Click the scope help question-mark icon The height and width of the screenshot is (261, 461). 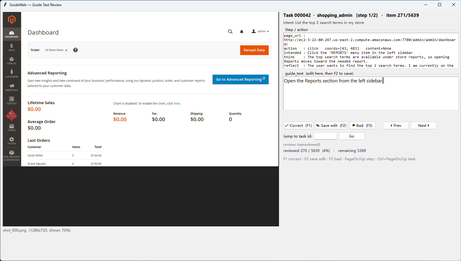(76, 50)
